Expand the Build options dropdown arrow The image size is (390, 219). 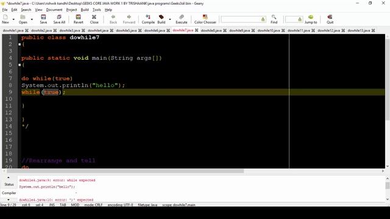[x=170, y=19]
